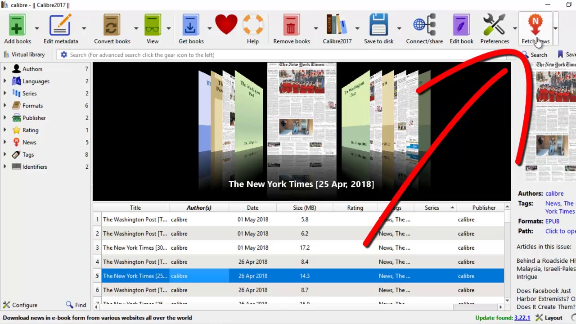The height and width of the screenshot is (324, 576).
Task: Open dropdown arrow next to View
Action: [168, 28]
